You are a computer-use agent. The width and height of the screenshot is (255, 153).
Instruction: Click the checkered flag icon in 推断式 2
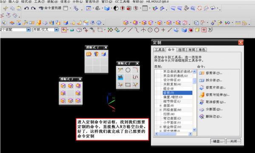click(120, 77)
